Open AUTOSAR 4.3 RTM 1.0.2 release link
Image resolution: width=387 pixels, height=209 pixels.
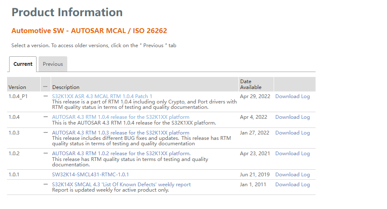tap(121, 154)
